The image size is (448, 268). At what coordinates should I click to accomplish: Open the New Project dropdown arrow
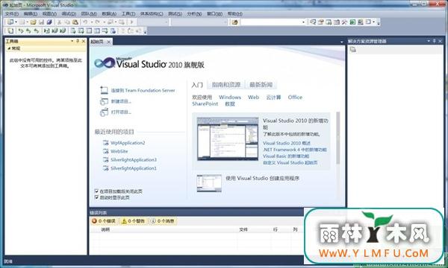[16, 22]
